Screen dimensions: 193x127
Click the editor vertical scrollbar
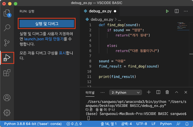click(191, 54)
